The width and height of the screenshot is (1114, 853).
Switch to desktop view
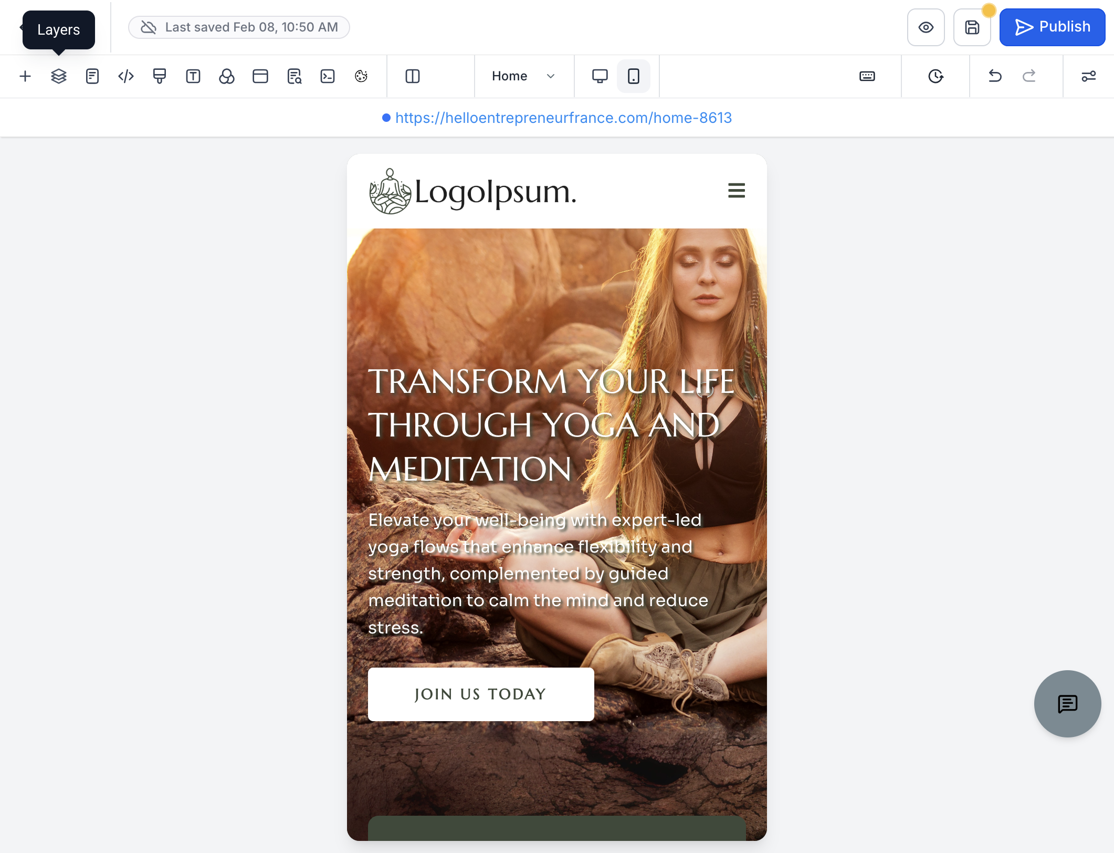(x=600, y=76)
